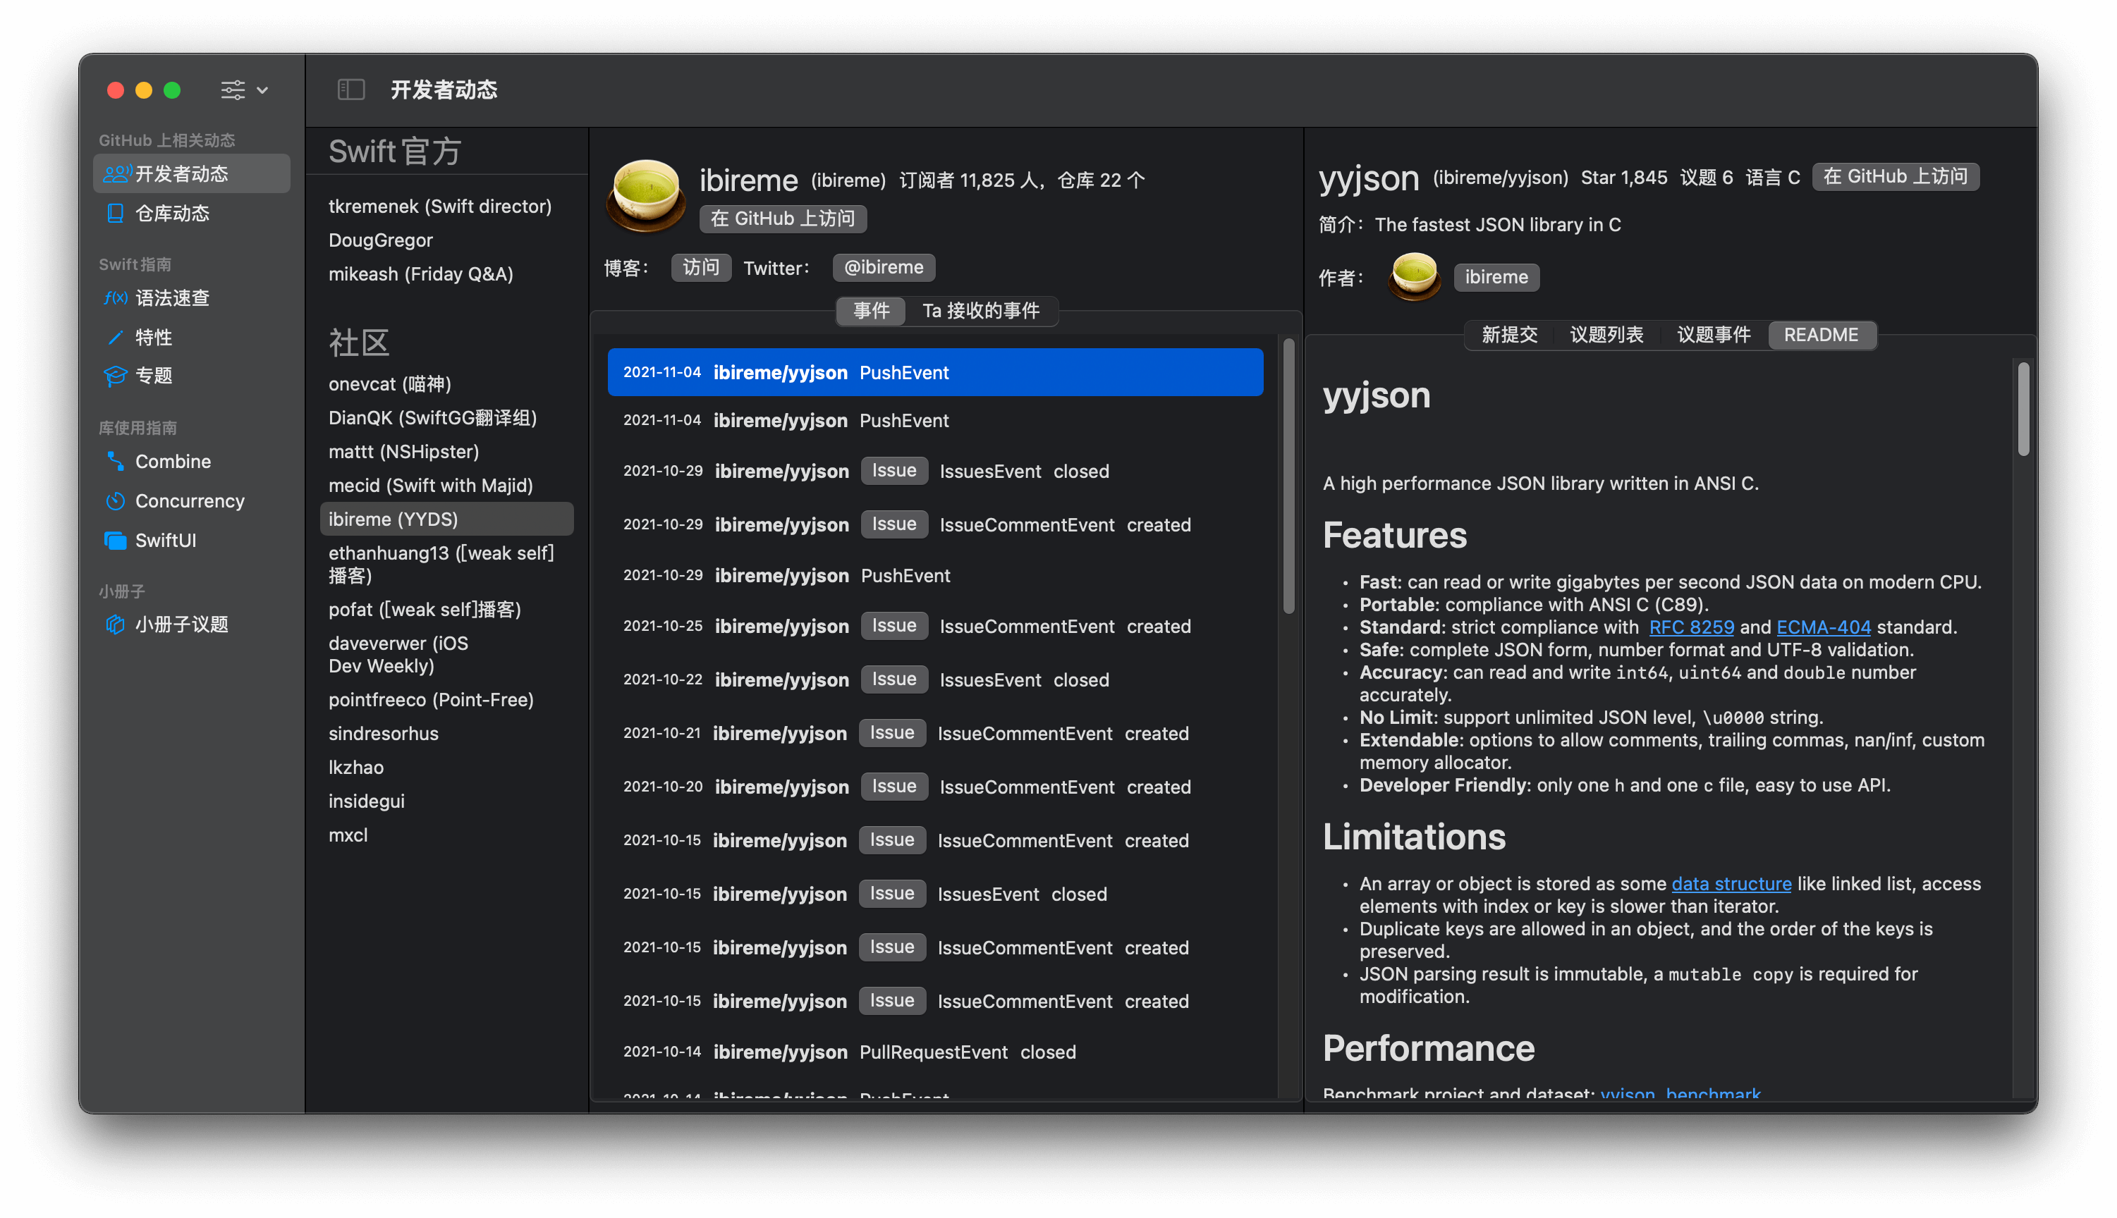Switch to the 议题列表 tab
Screen dimensions: 2117x1218
[1606, 335]
